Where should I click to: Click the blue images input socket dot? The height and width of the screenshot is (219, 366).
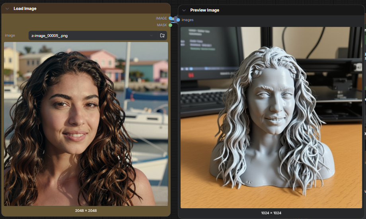(x=178, y=20)
